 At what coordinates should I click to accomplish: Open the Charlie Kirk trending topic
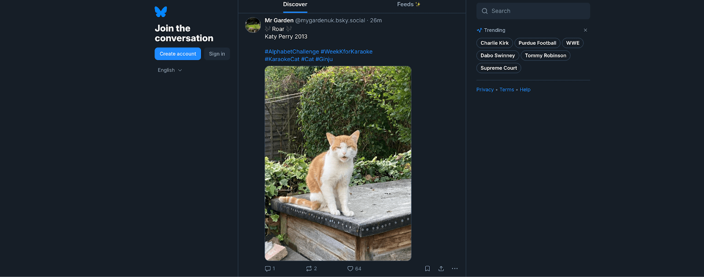point(495,43)
